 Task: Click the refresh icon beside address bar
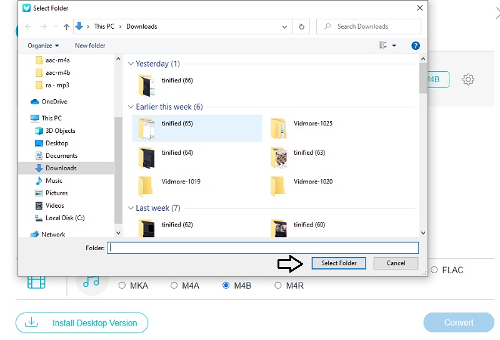click(302, 27)
